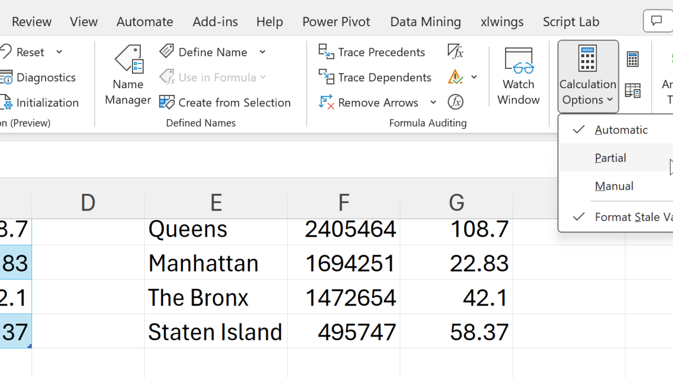This screenshot has width=673, height=378.
Task: Select Manual calculation mode
Action: click(614, 186)
